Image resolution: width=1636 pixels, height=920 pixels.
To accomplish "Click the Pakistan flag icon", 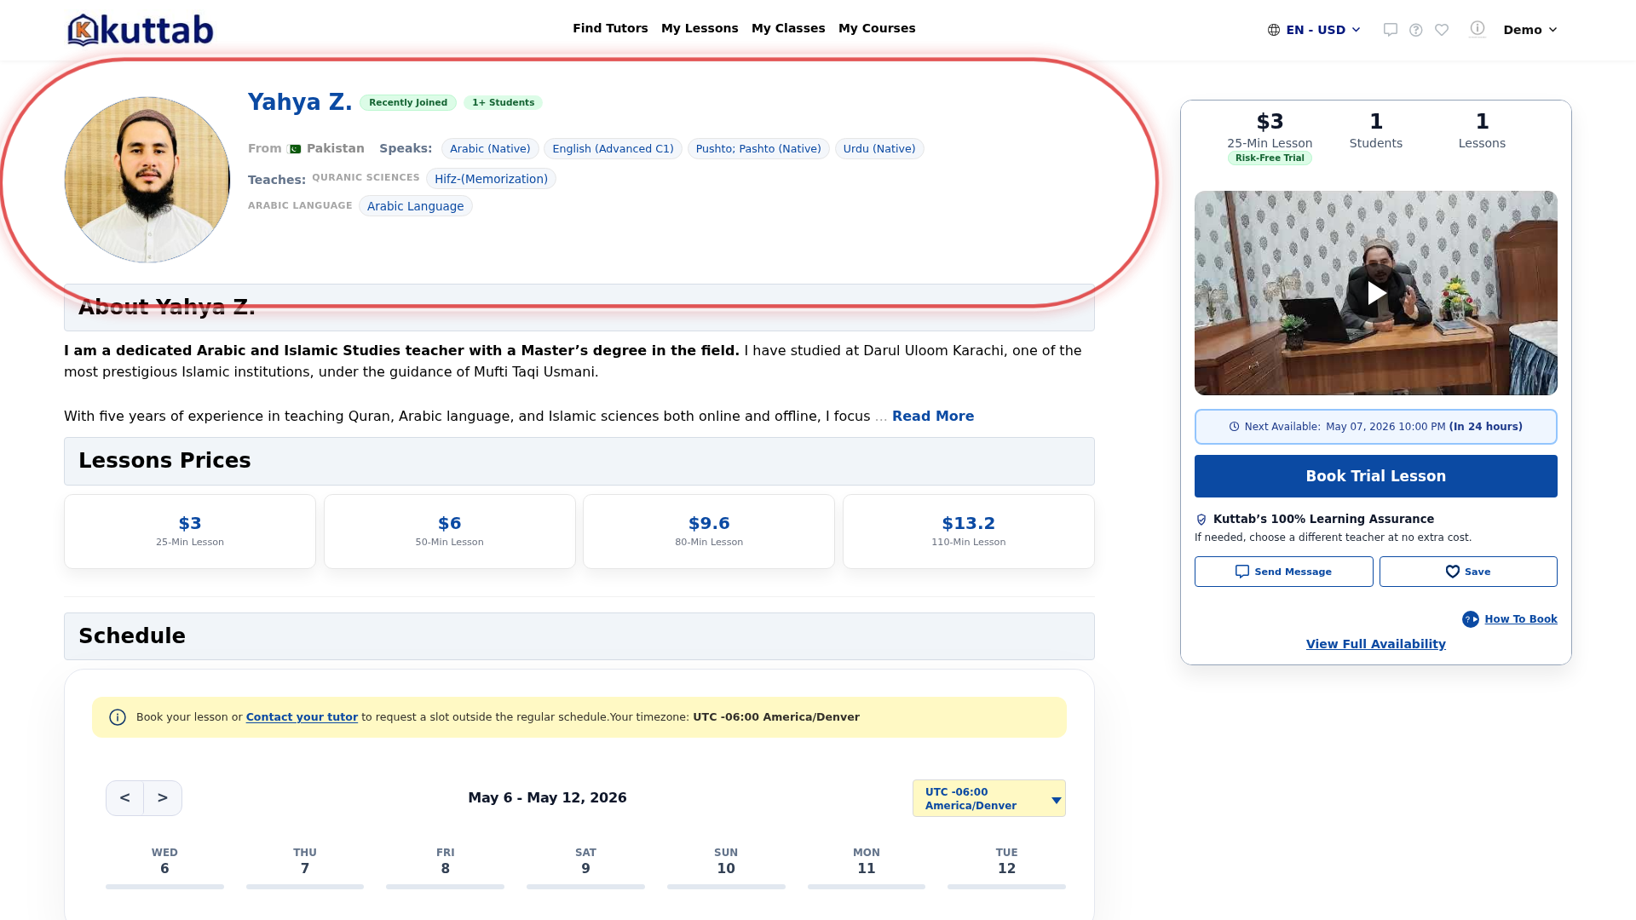I will pyautogui.click(x=295, y=149).
